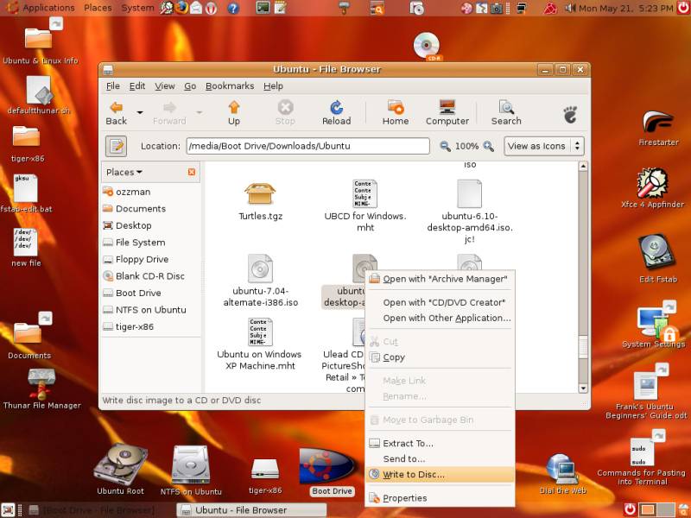Screen dimensions: 691x518
Task: Choose Send to... in context menu
Action: coord(441,459)
